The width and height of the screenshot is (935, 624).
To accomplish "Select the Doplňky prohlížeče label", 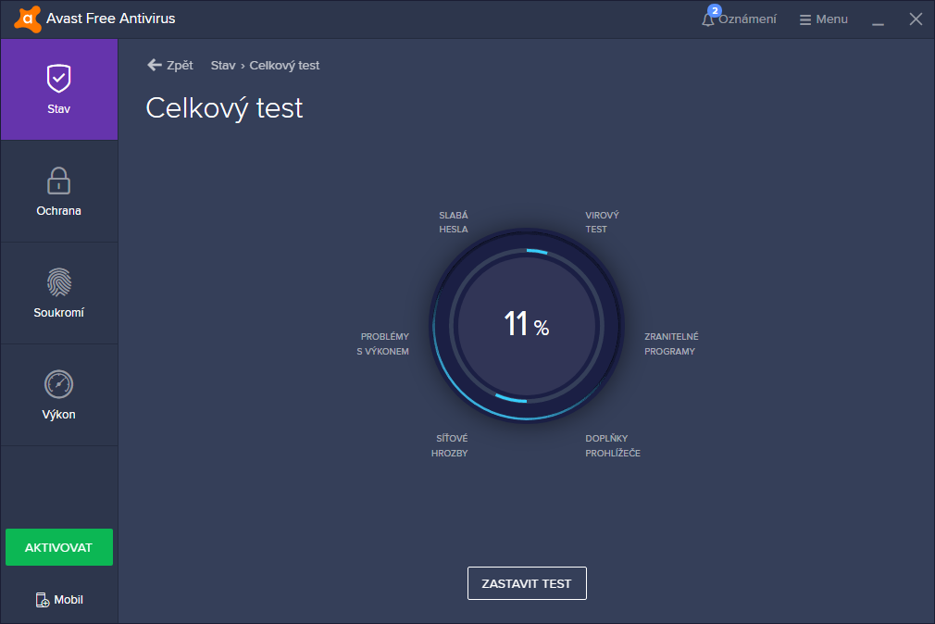I will [x=612, y=445].
